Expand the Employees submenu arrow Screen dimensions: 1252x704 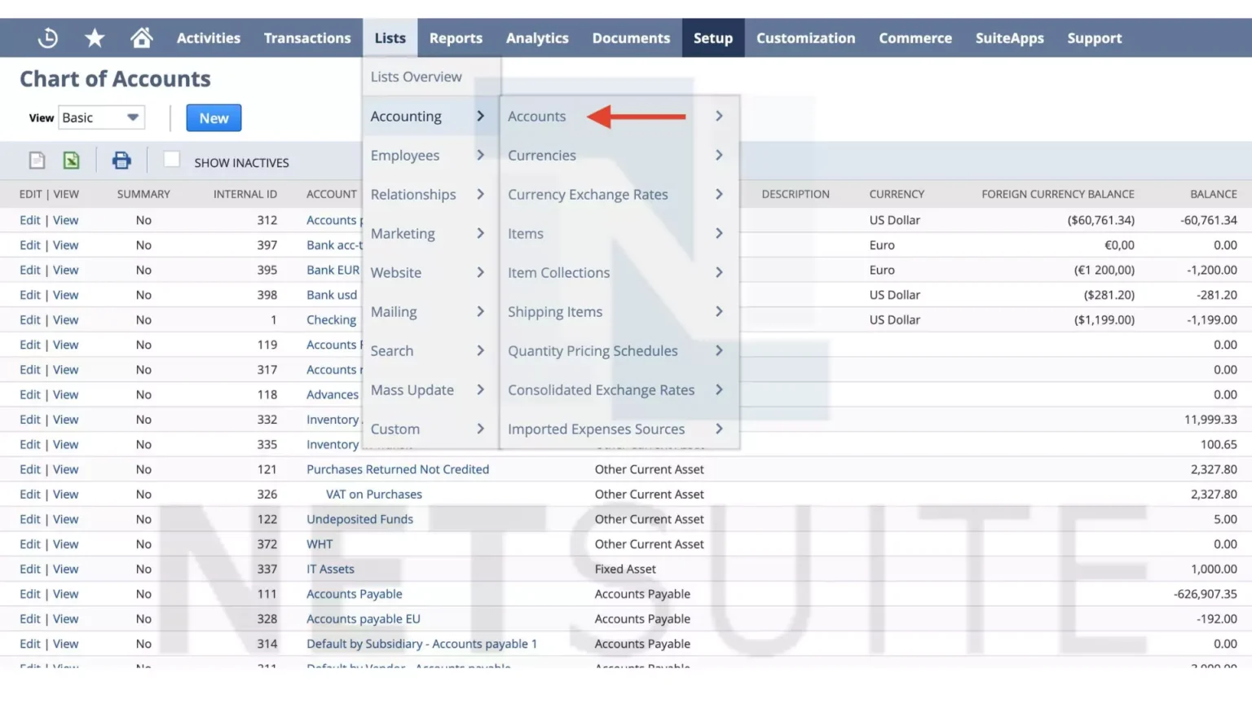tap(480, 155)
